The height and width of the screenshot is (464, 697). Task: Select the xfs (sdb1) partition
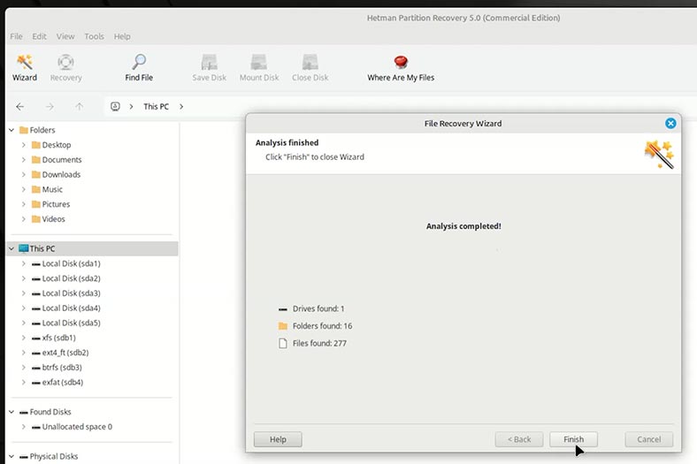pyautogui.click(x=54, y=338)
